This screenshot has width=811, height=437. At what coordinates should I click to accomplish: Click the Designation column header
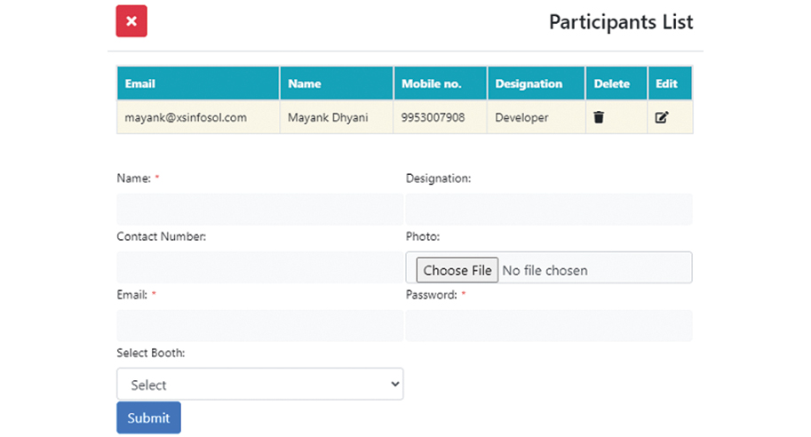pos(529,83)
